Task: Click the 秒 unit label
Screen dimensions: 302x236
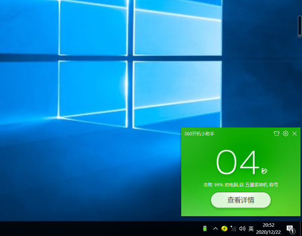Action: pos(264,171)
